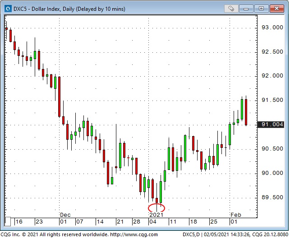Select the large red December 01 candlestick

[x=60, y=97]
